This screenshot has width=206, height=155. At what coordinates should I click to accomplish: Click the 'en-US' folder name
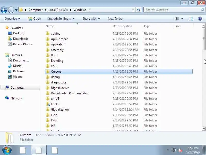coord(55,99)
